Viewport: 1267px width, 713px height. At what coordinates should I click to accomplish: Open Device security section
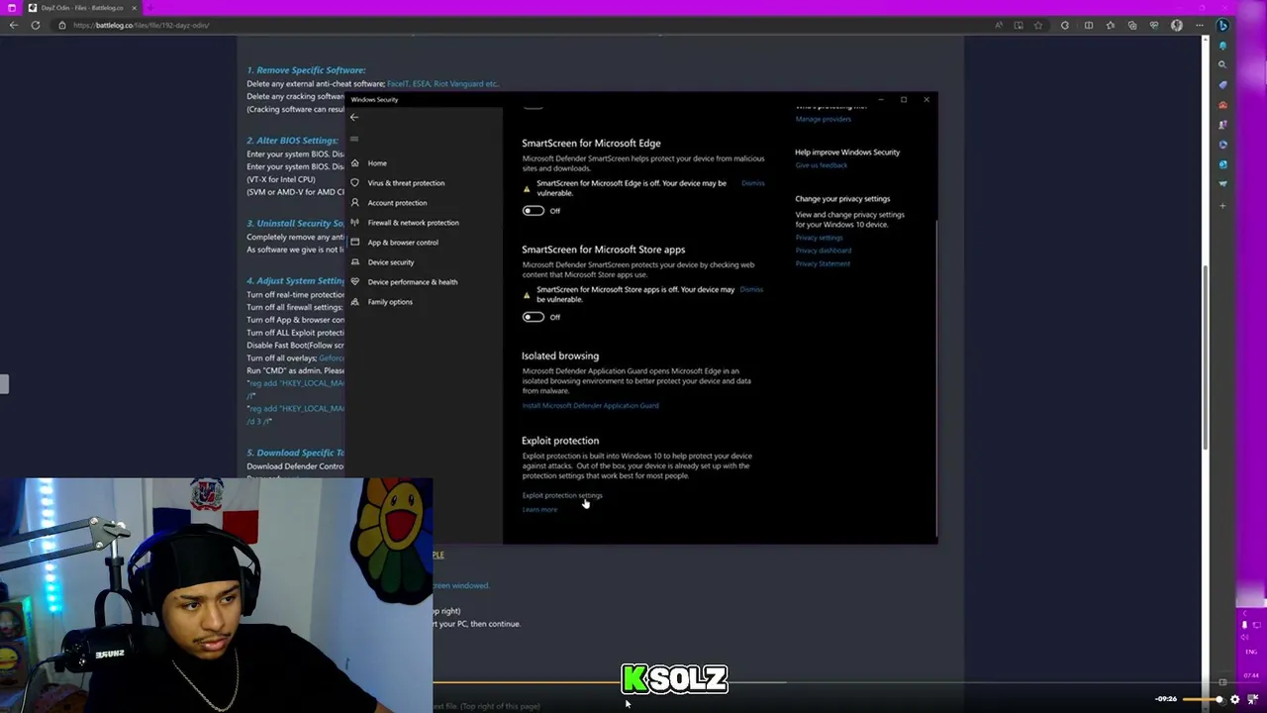[x=391, y=262]
